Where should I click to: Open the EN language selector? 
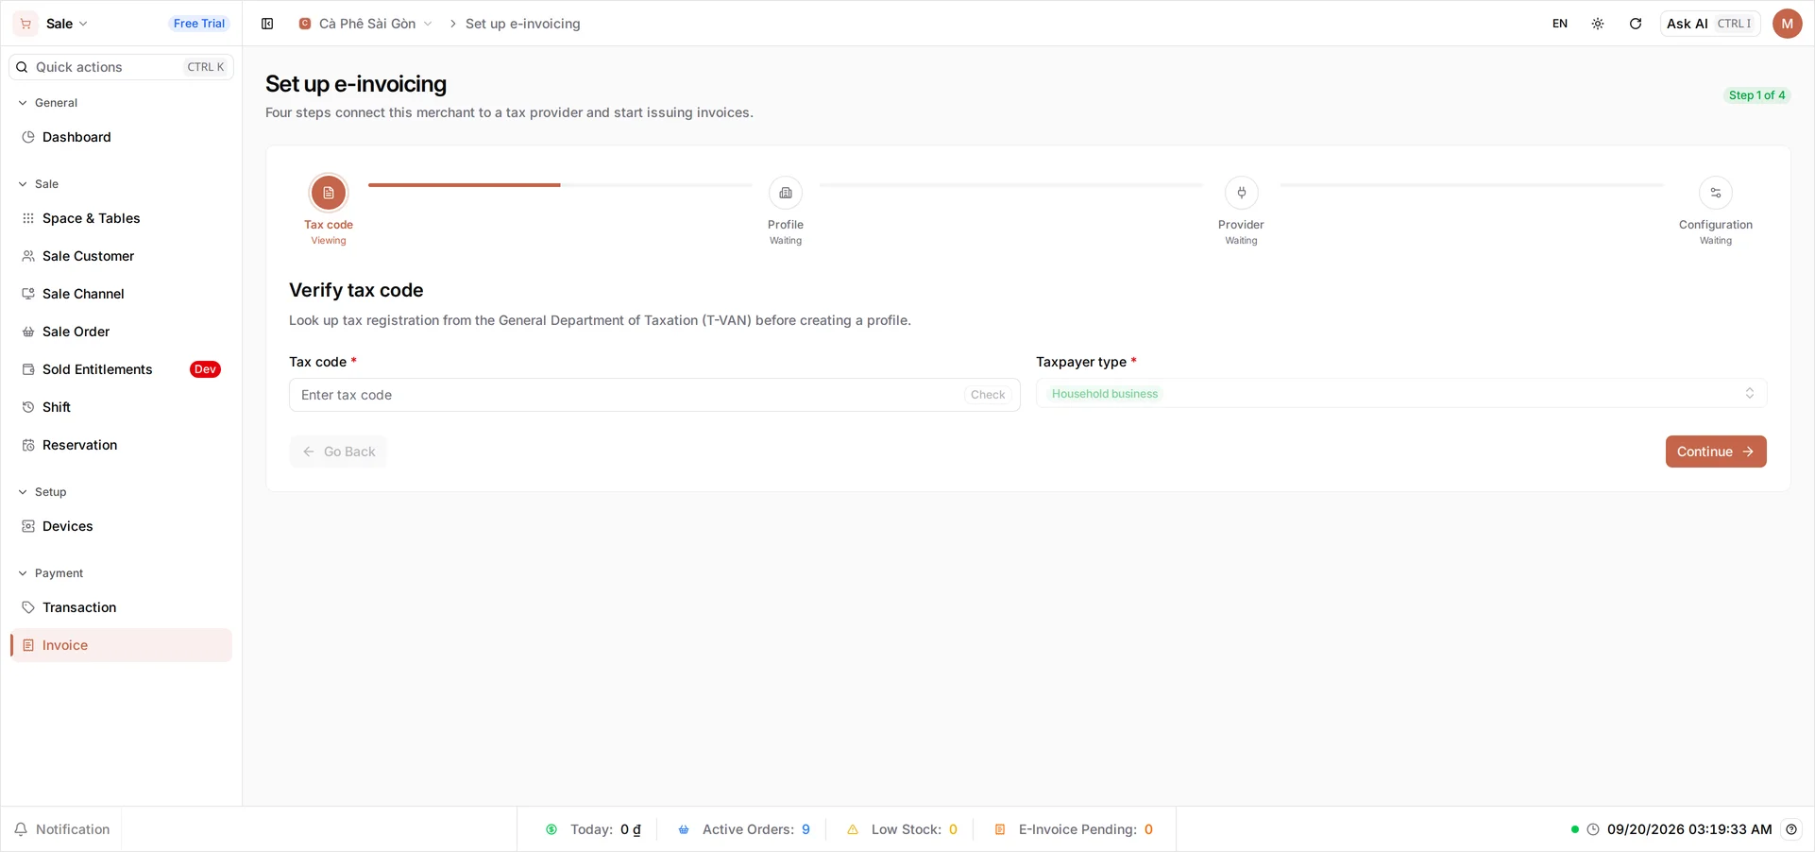tap(1560, 24)
